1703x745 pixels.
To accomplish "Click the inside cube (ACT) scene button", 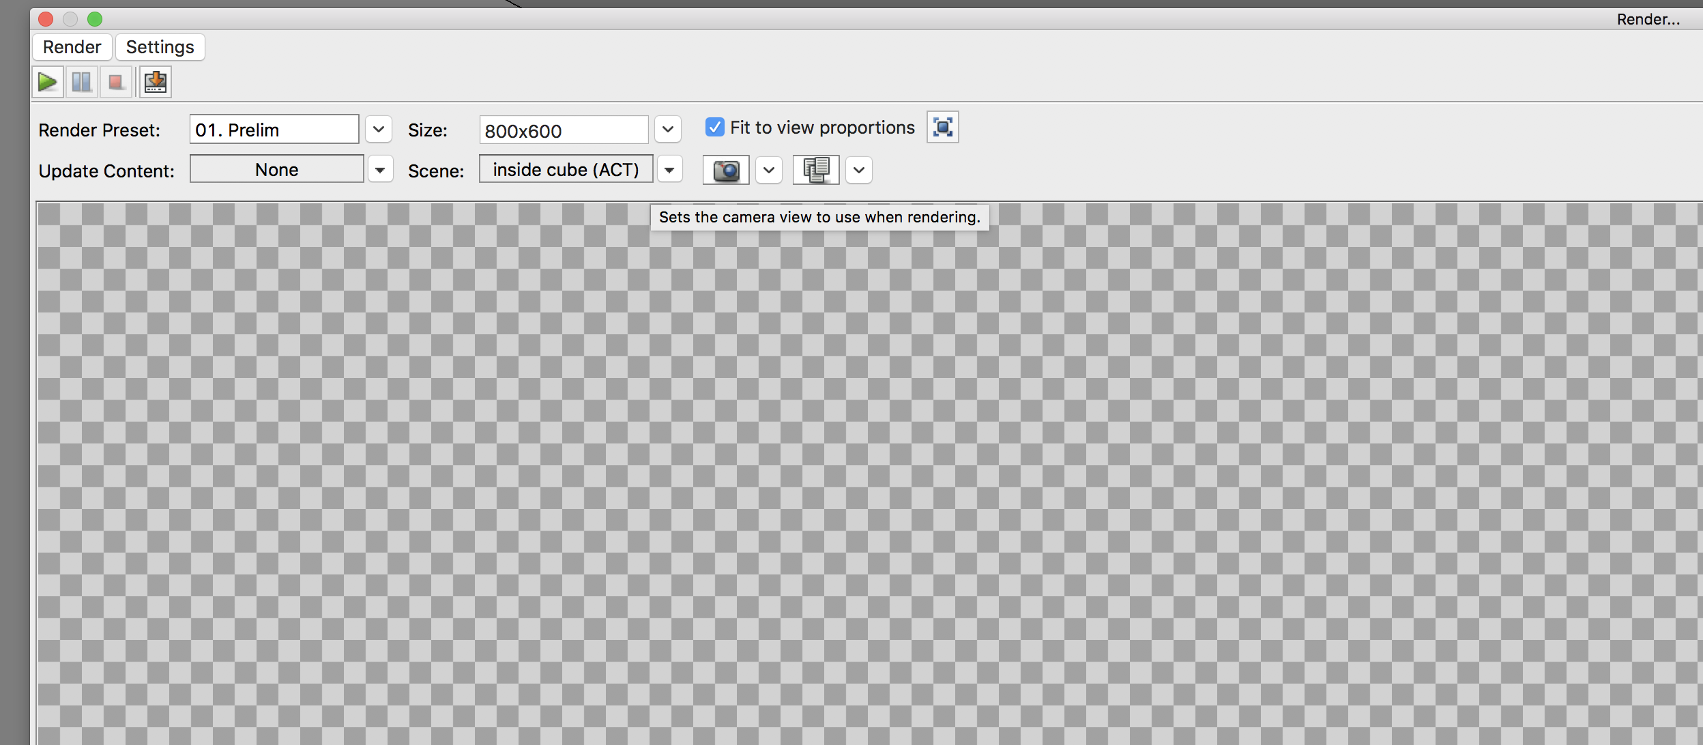I will [566, 169].
